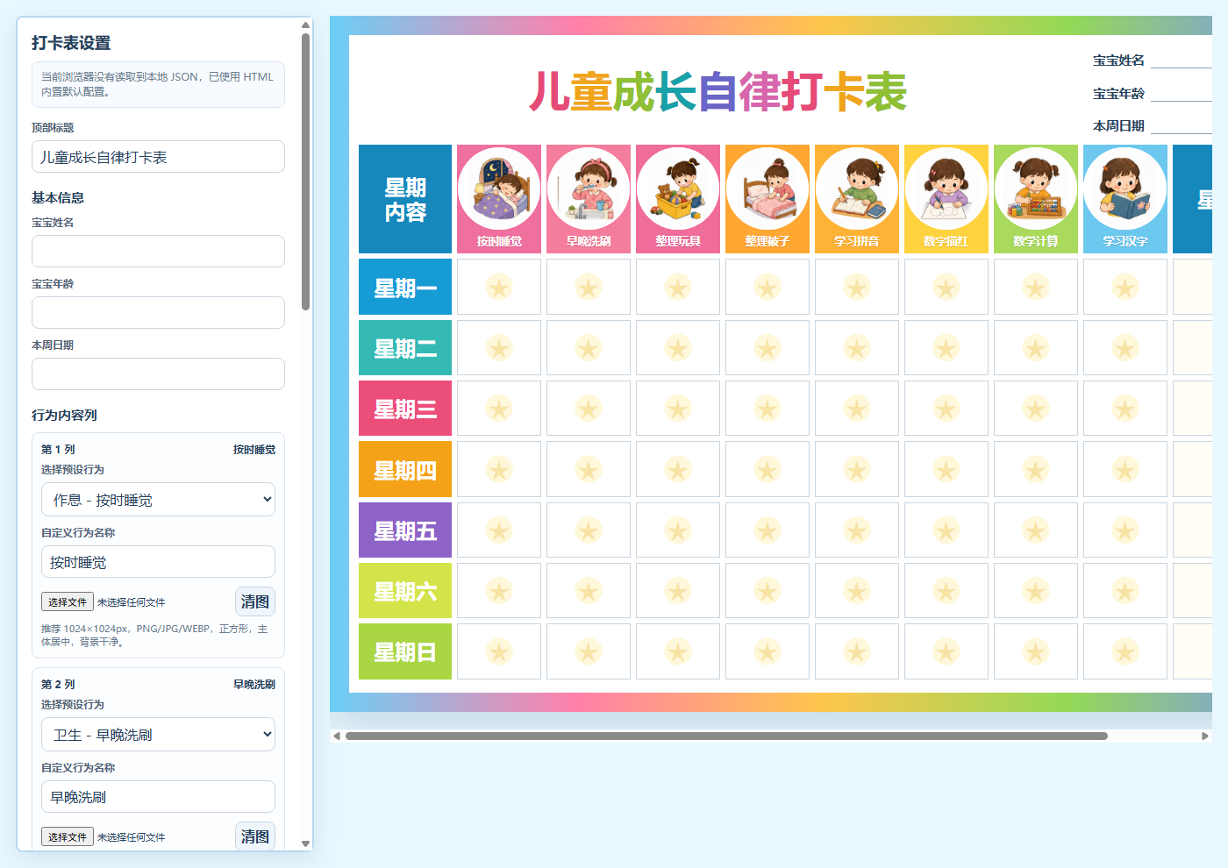1228x868 pixels.
Task: Mark the 星期二 star under 整理玩具
Action: click(x=678, y=348)
